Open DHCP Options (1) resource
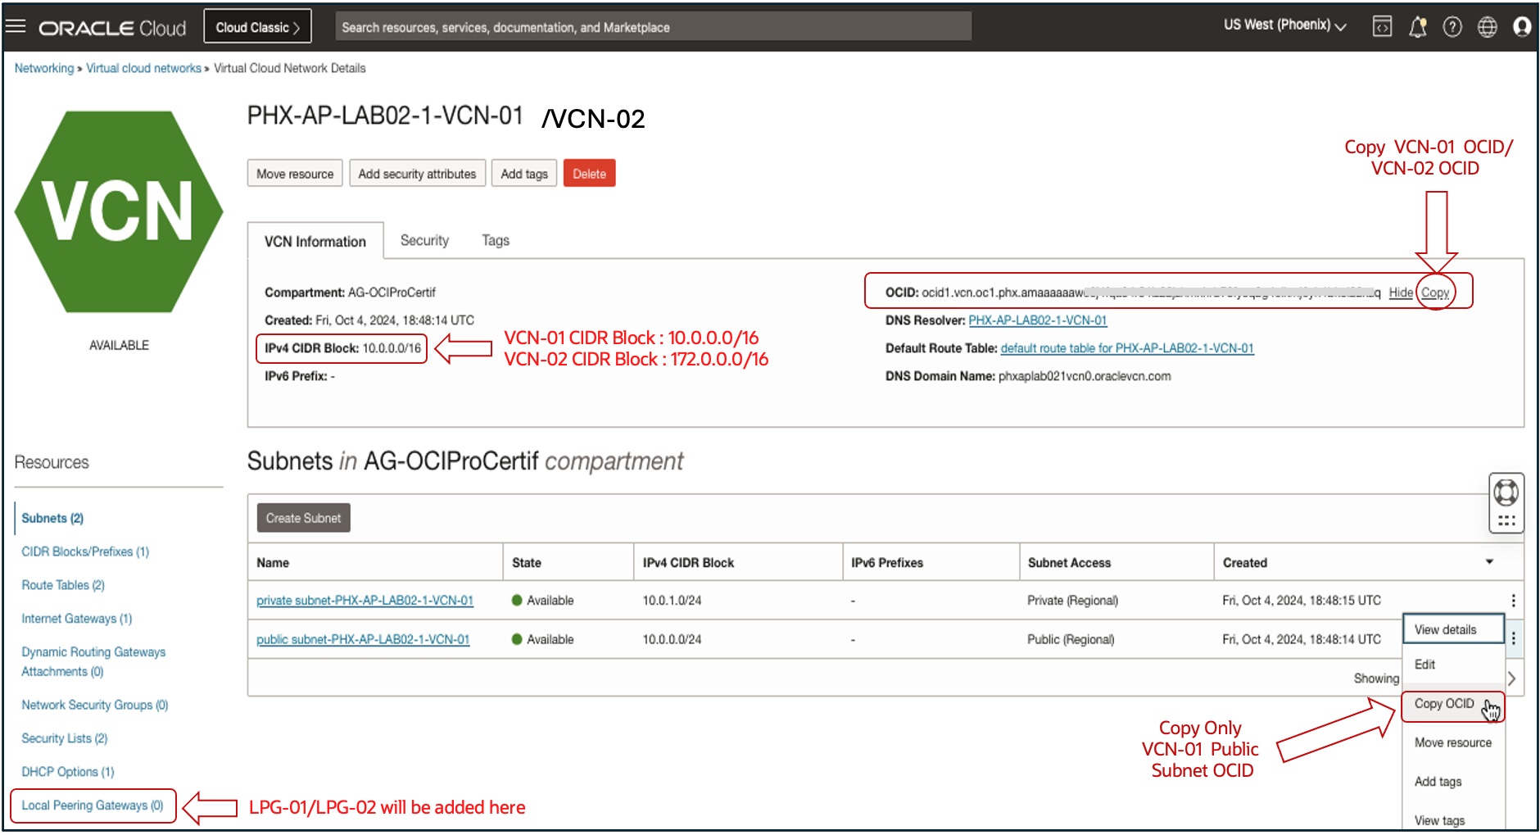 (67, 772)
